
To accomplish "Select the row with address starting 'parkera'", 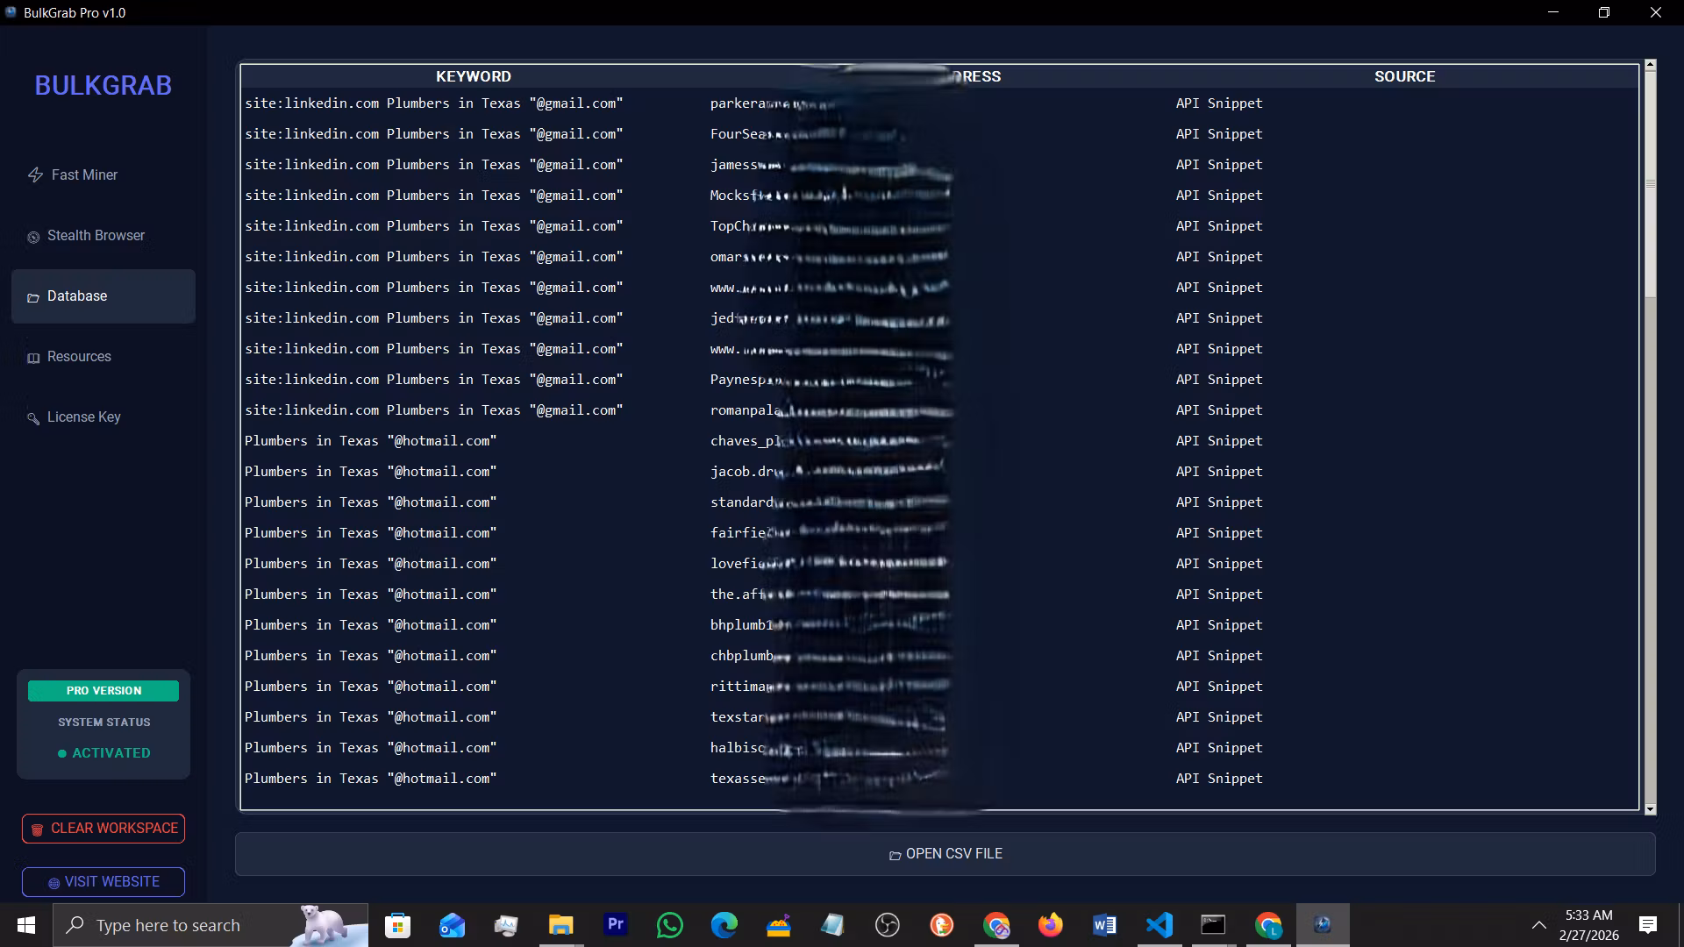I will [939, 103].
